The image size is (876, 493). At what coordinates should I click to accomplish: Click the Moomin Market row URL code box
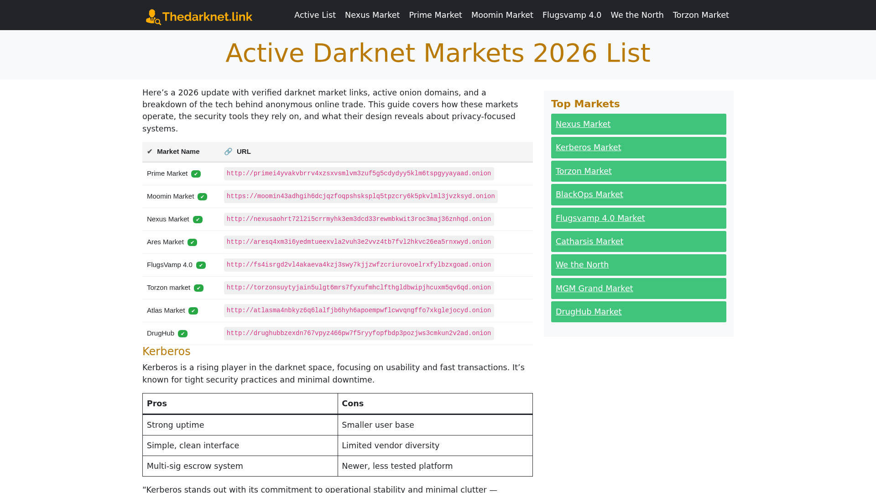coord(360,196)
